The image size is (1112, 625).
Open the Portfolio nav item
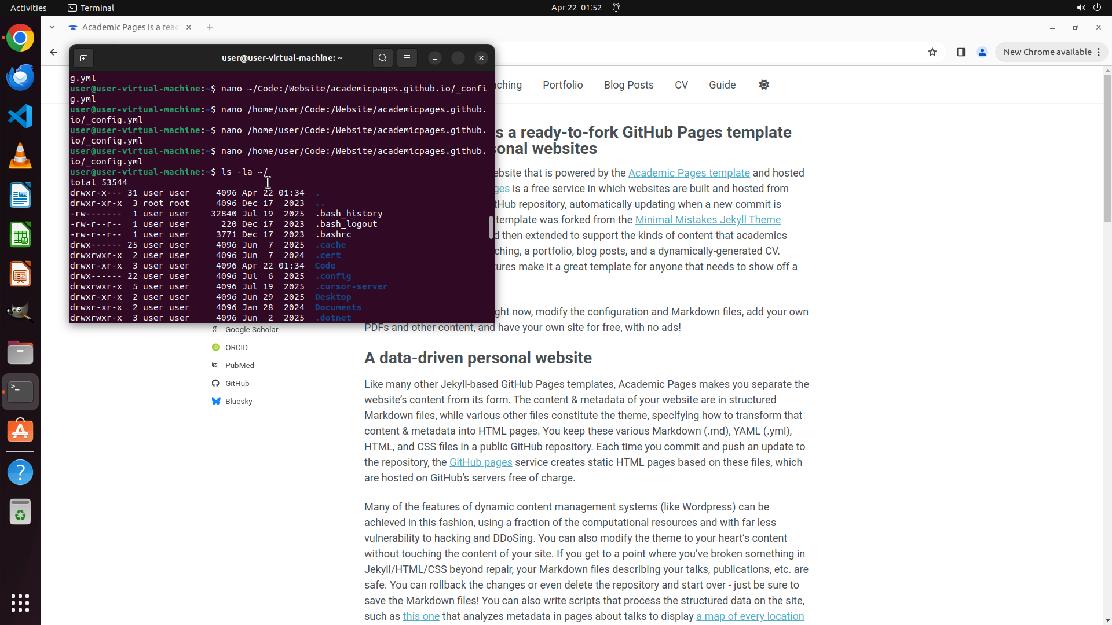562,85
